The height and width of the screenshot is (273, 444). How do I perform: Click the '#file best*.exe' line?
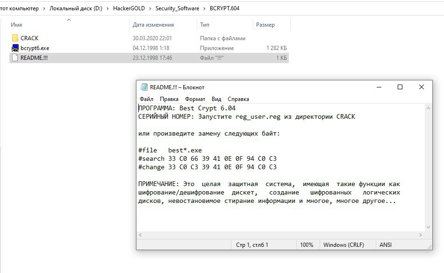coord(170,151)
